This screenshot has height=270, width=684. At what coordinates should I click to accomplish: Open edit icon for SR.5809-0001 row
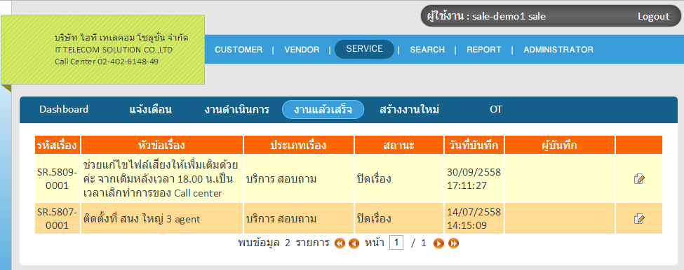pyautogui.click(x=639, y=178)
